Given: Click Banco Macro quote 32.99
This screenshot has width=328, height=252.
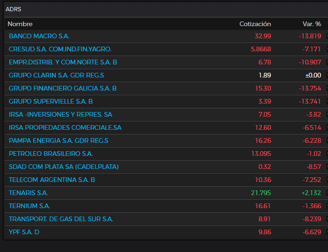Looking at the screenshot, I should pos(263,36).
